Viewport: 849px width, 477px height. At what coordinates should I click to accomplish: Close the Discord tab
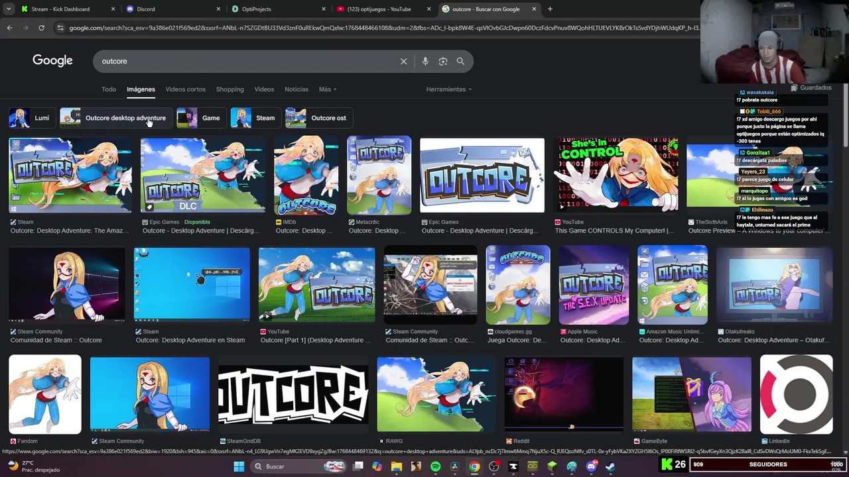click(219, 9)
